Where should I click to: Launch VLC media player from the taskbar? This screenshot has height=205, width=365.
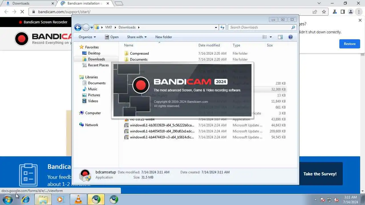78,199
